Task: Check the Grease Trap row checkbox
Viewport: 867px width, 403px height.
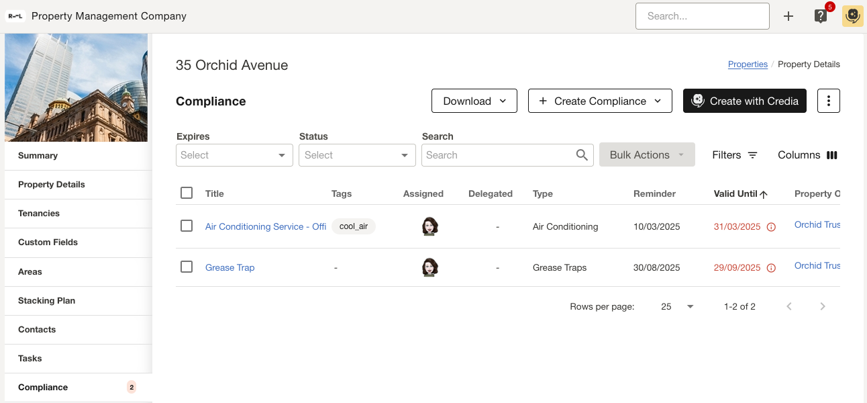Action: pos(187,267)
